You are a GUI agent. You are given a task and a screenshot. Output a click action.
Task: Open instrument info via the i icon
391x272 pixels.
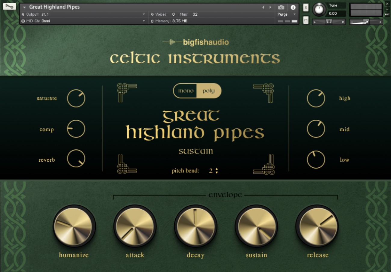point(293,8)
